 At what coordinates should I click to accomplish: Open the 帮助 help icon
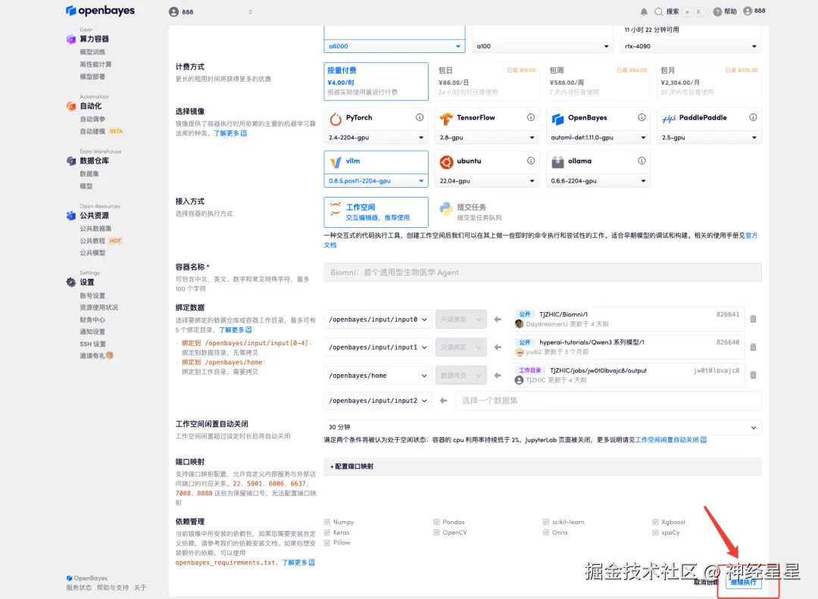click(x=717, y=11)
